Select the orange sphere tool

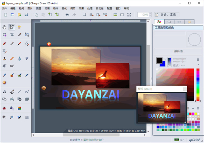click(4, 82)
